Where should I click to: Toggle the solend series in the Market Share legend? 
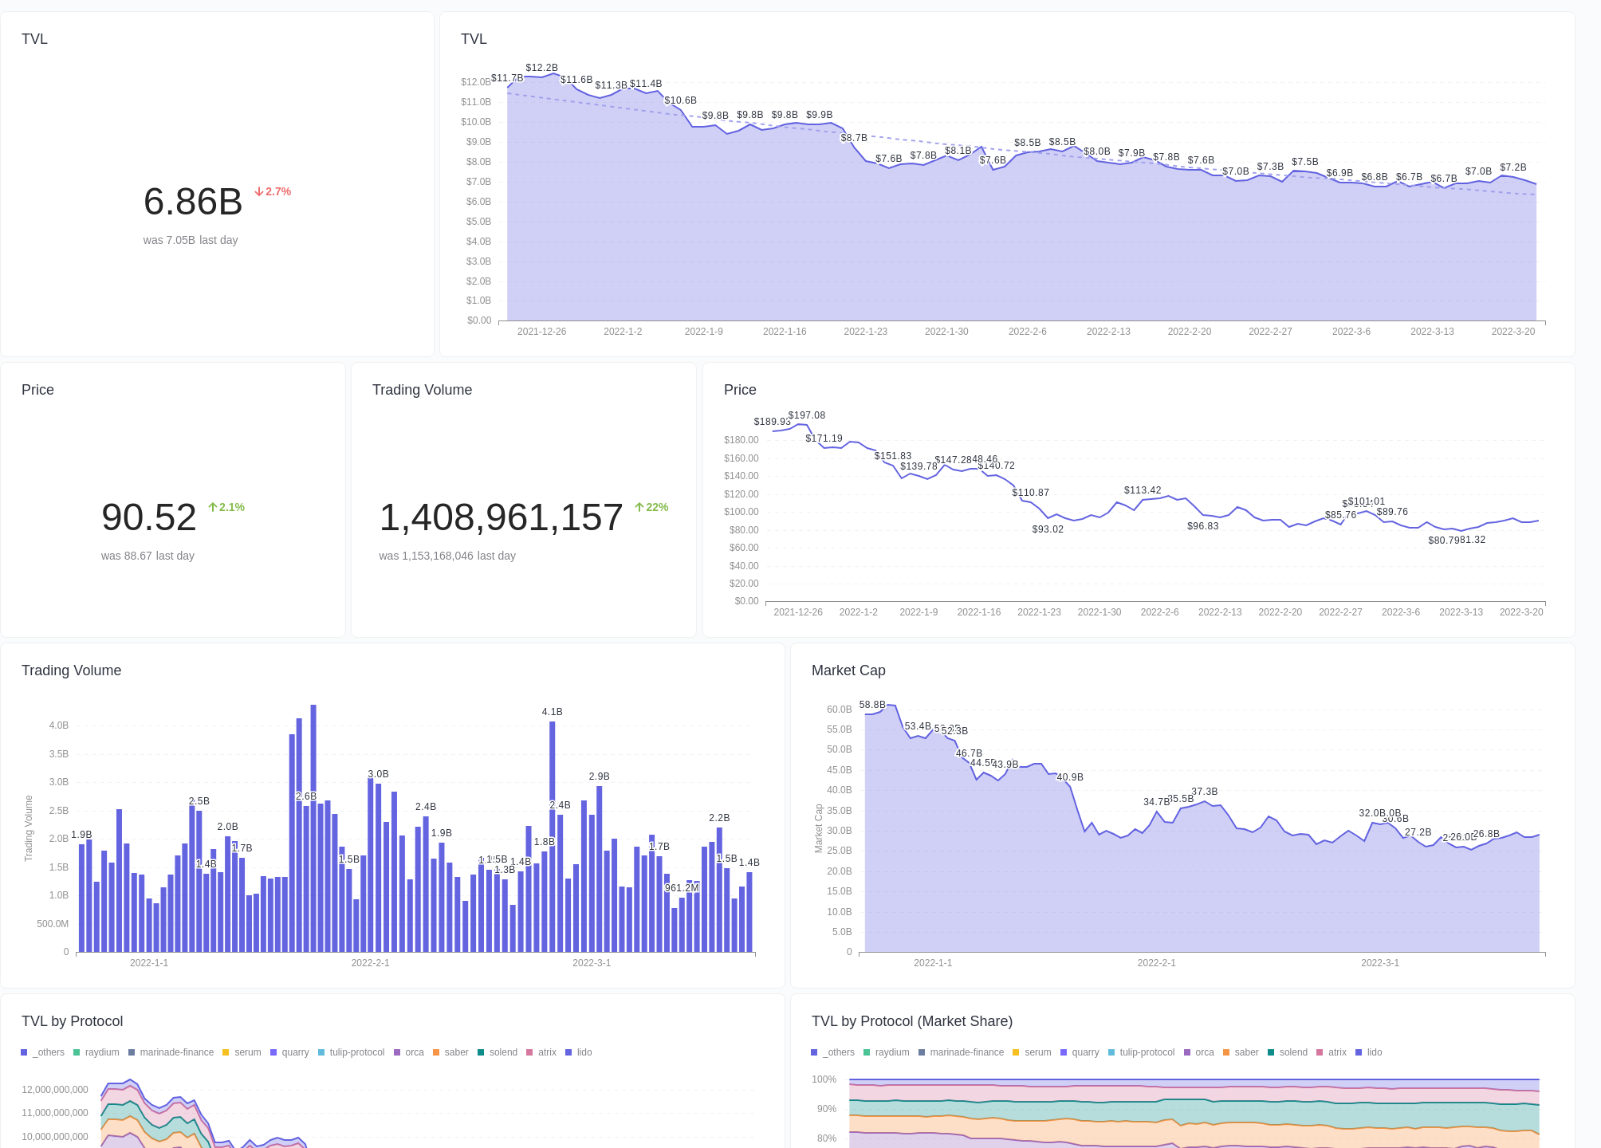point(1292,1052)
